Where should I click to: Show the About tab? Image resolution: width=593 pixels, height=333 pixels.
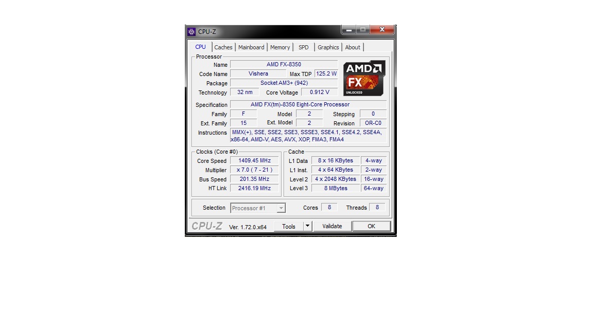coord(353,47)
